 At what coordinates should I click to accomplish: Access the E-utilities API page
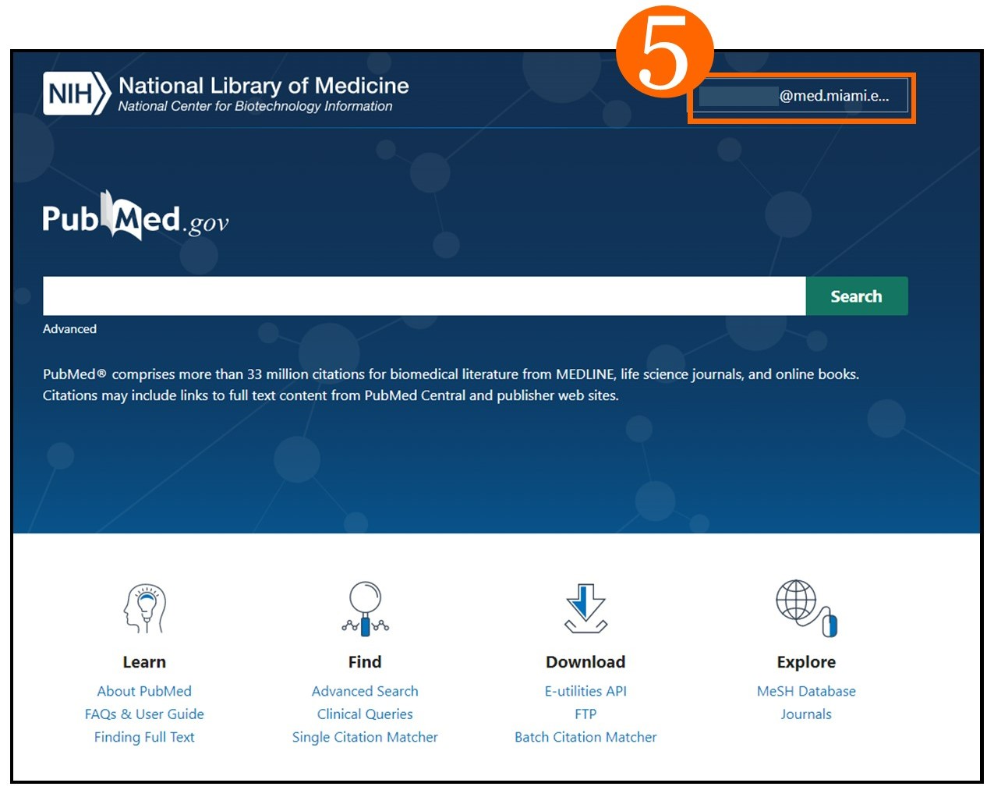click(585, 691)
